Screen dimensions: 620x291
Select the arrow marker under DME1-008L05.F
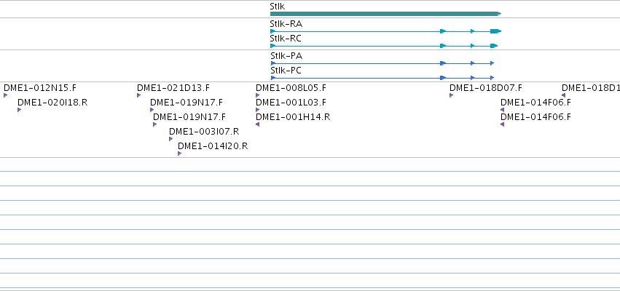pyautogui.click(x=257, y=95)
